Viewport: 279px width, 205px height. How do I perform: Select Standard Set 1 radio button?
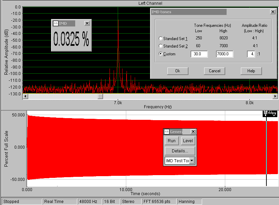pyautogui.click(x=161, y=38)
